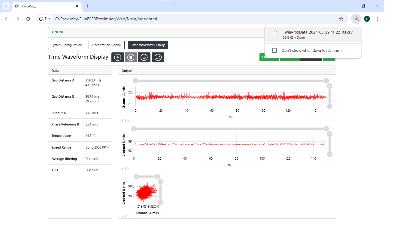Open a new browser tab
The image size is (394, 230).
pyautogui.click(x=88, y=6)
